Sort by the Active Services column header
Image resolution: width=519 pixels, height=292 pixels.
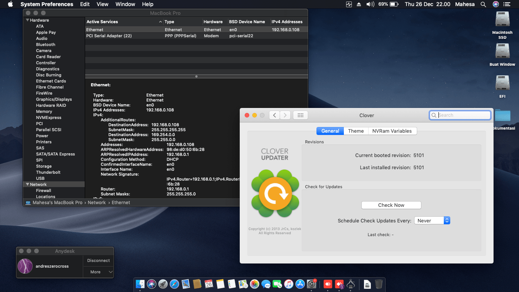click(124, 22)
